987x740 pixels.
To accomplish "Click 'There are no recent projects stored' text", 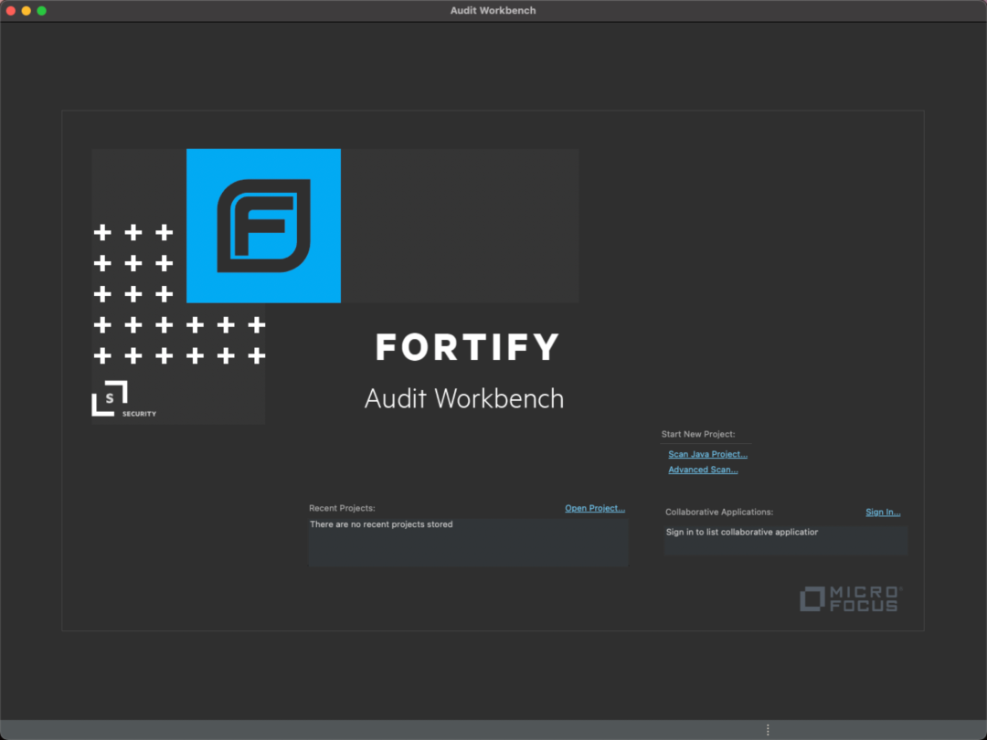I will (381, 524).
